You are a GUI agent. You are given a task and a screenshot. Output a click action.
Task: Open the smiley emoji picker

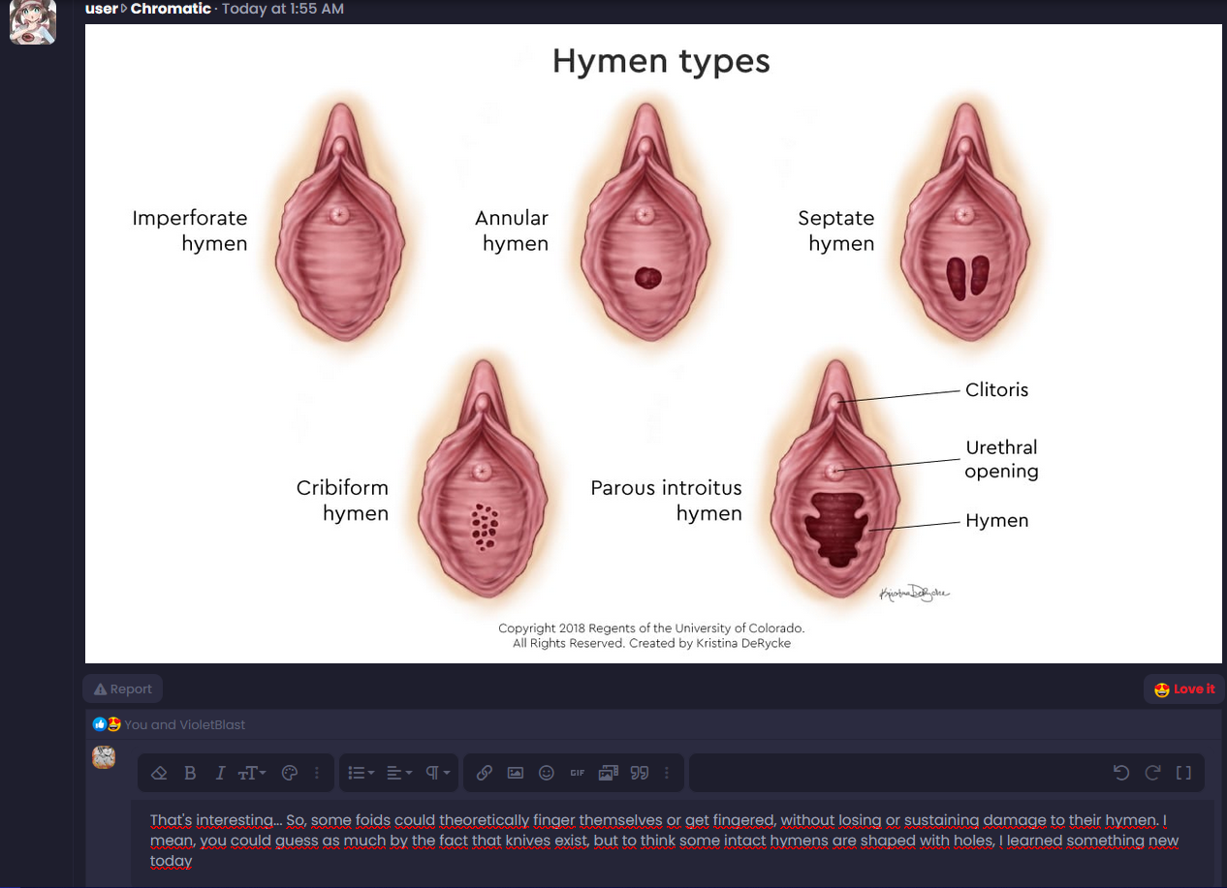[x=547, y=773]
